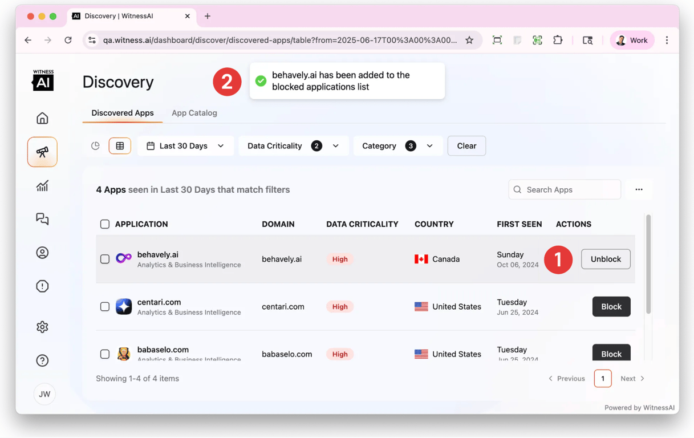Click the FIRST SEEN column header
The width and height of the screenshot is (694, 438).
pyautogui.click(x=520, y=224)
